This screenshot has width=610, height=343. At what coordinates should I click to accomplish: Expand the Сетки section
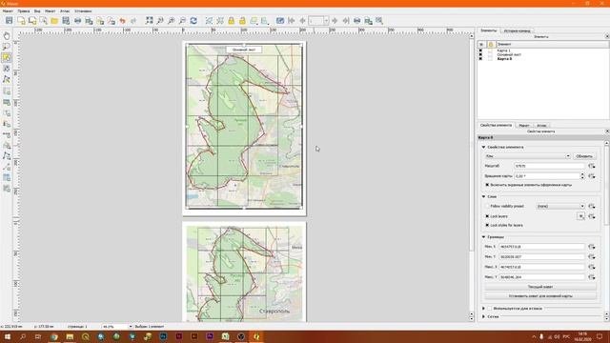click(x=483, y=317)
